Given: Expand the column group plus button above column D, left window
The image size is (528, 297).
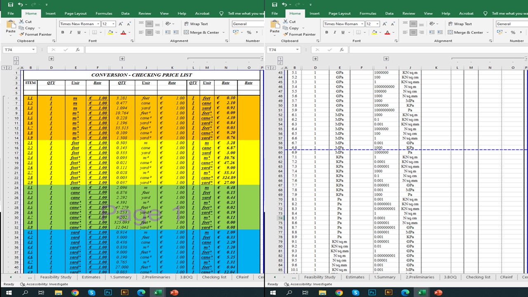Looking at the screenshot, I should (51, 59).
